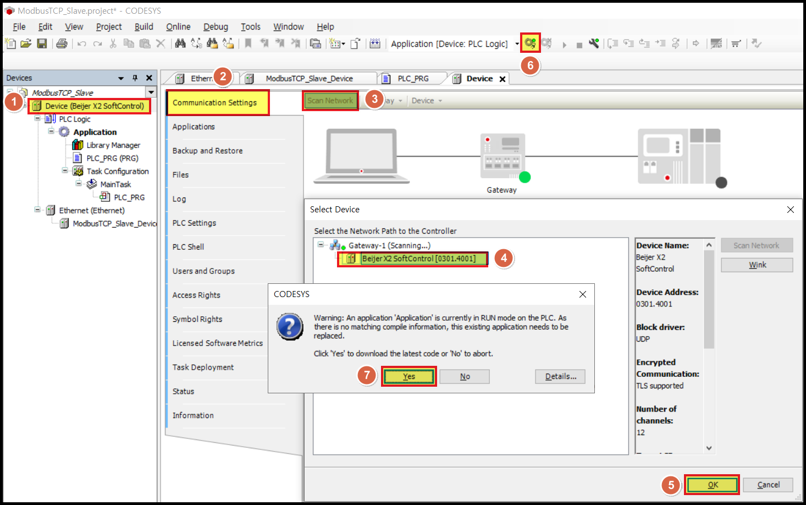Image resolution: width=806 pixels, height=505 pixels.
Task: Open the Backup and Restore side tab
Action: [x=207, y=151]
